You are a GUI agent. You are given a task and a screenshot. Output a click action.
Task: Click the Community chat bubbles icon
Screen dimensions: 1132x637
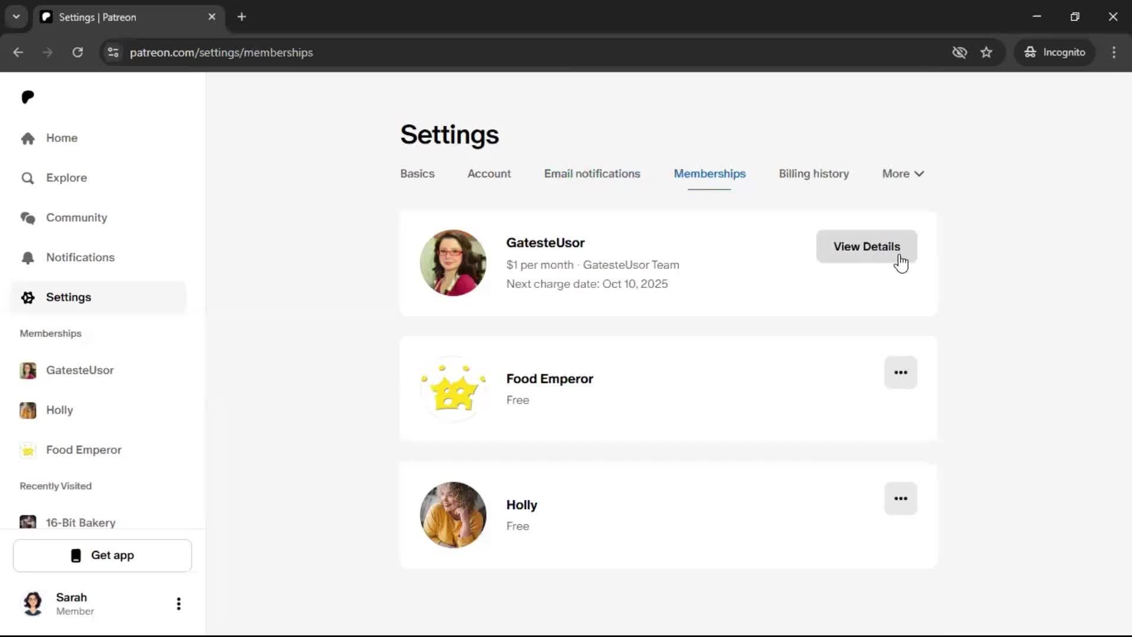(28, 218)
